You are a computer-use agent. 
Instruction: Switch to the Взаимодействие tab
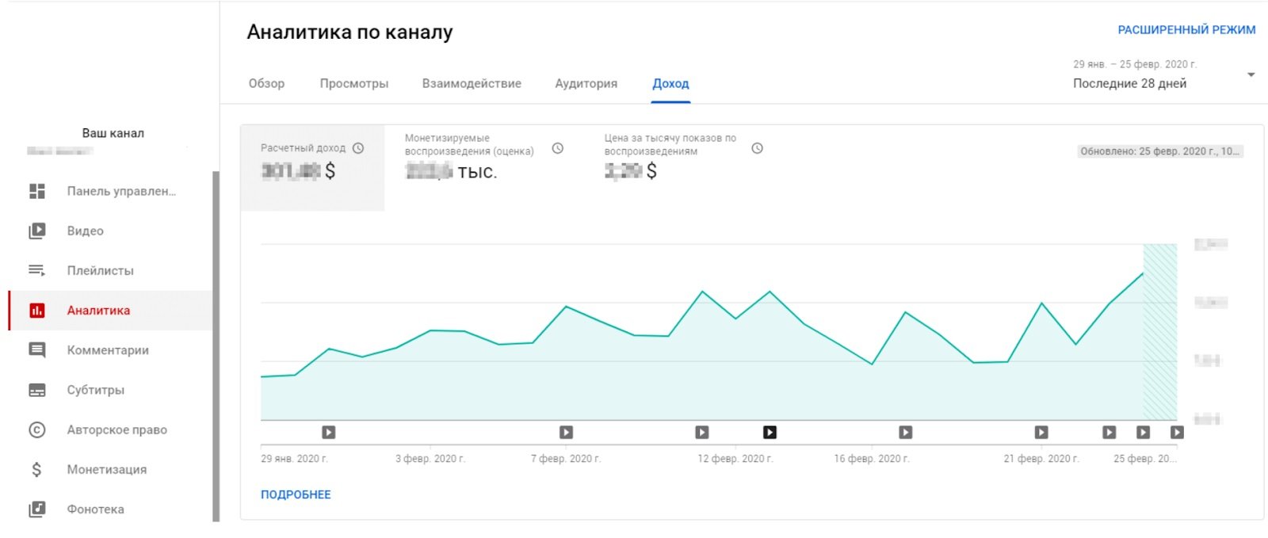click(472, 83)
